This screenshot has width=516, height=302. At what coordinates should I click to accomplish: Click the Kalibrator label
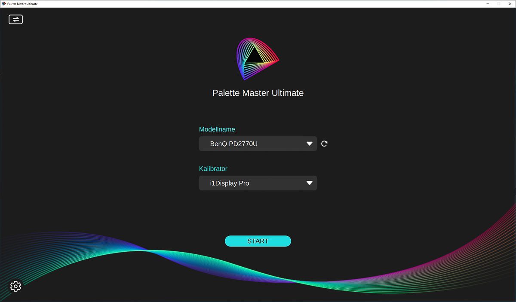point(213,168)
